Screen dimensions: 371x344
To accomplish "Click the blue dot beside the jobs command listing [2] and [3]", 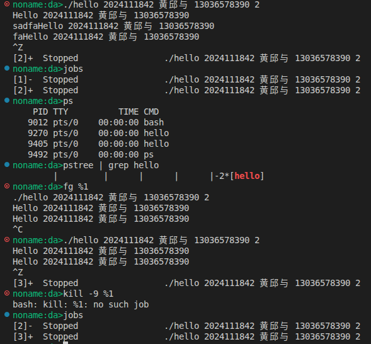I will tap(7, 314).
